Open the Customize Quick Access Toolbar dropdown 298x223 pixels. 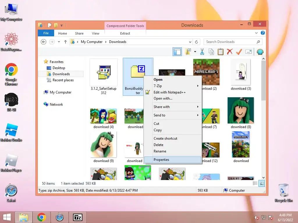pyautogui.click(x=62, y=25)
